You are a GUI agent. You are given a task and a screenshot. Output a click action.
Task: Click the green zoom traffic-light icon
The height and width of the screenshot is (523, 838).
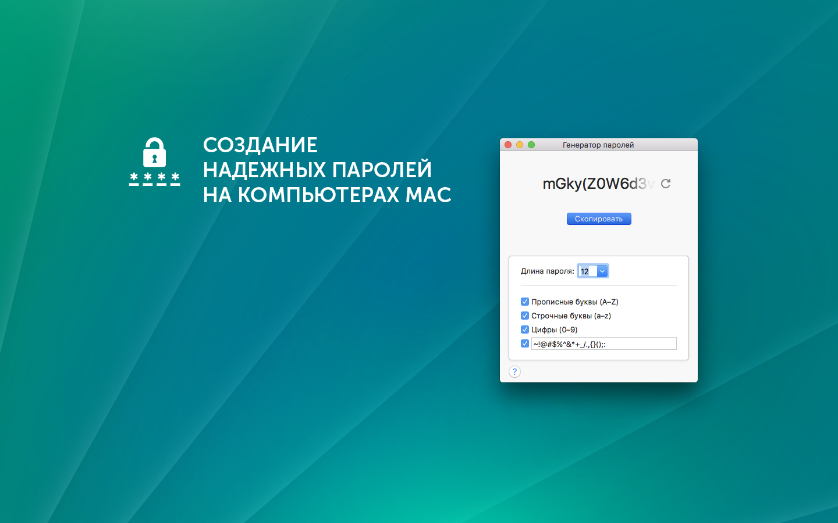coord(531,145)
